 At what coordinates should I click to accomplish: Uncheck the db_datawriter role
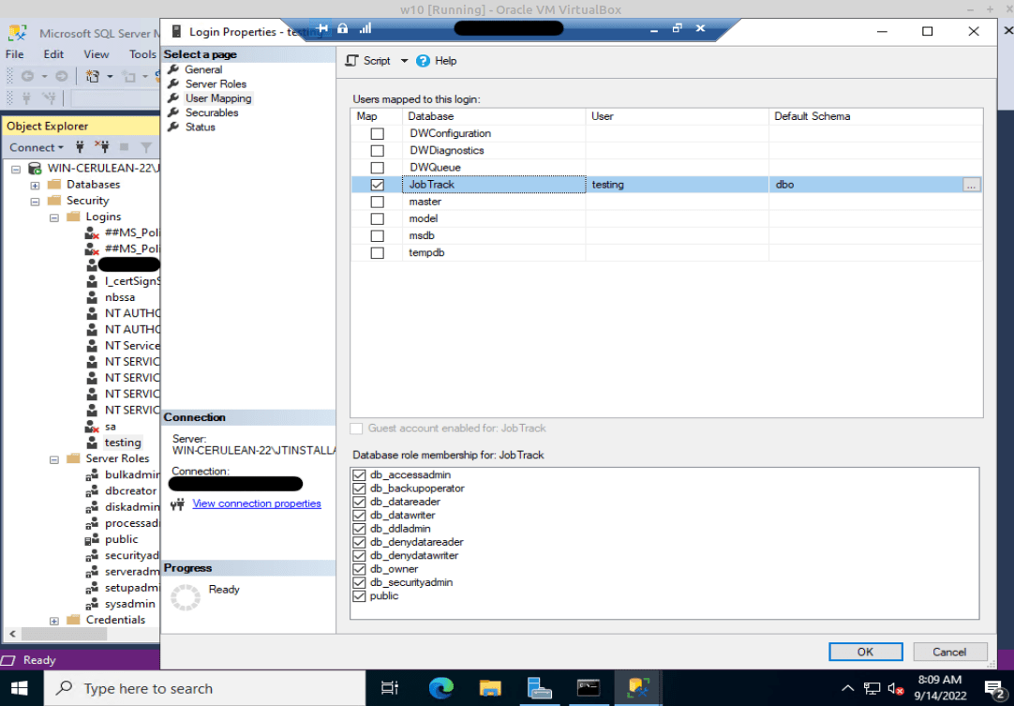[x=360, y=516]
